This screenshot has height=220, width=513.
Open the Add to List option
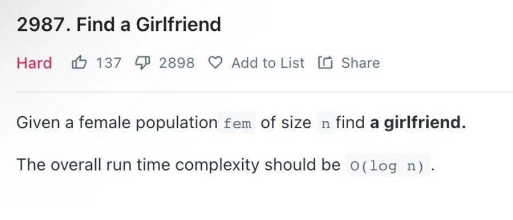(268, 63)
